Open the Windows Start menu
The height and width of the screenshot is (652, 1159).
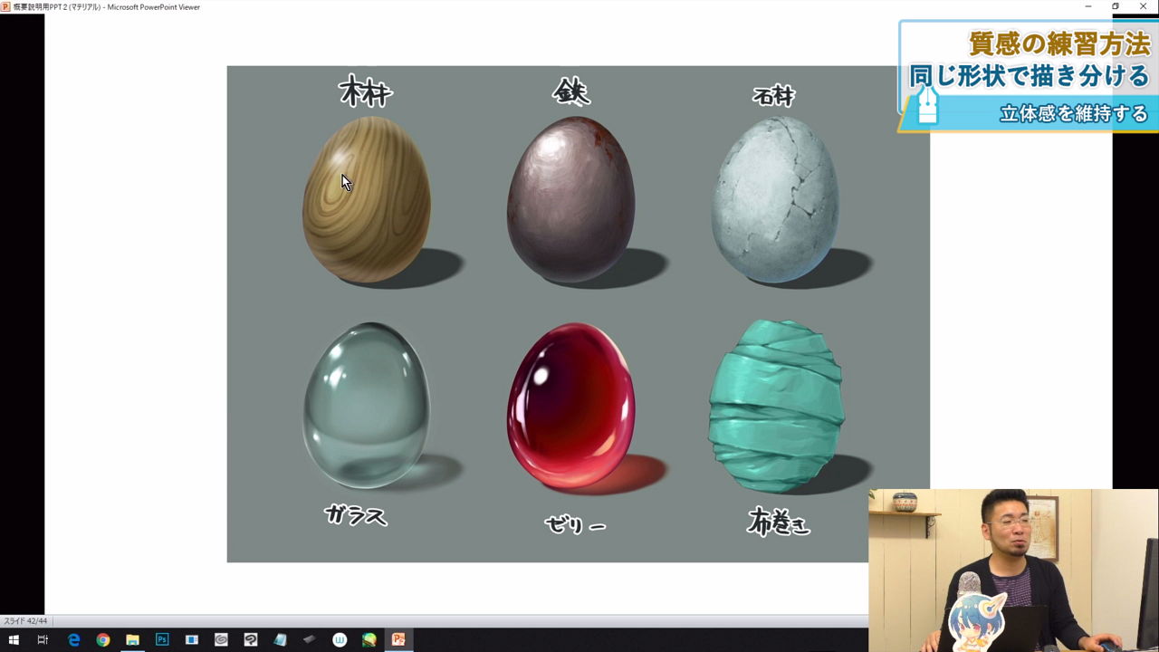(14, 639)
